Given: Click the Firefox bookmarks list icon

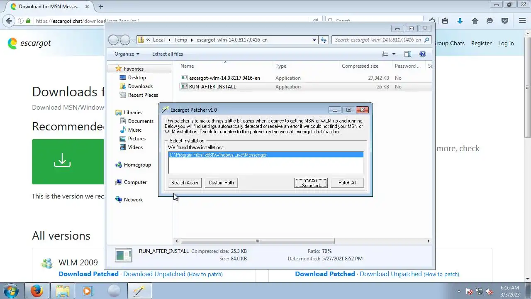Looking at the screenshot, I should point(445,21).
